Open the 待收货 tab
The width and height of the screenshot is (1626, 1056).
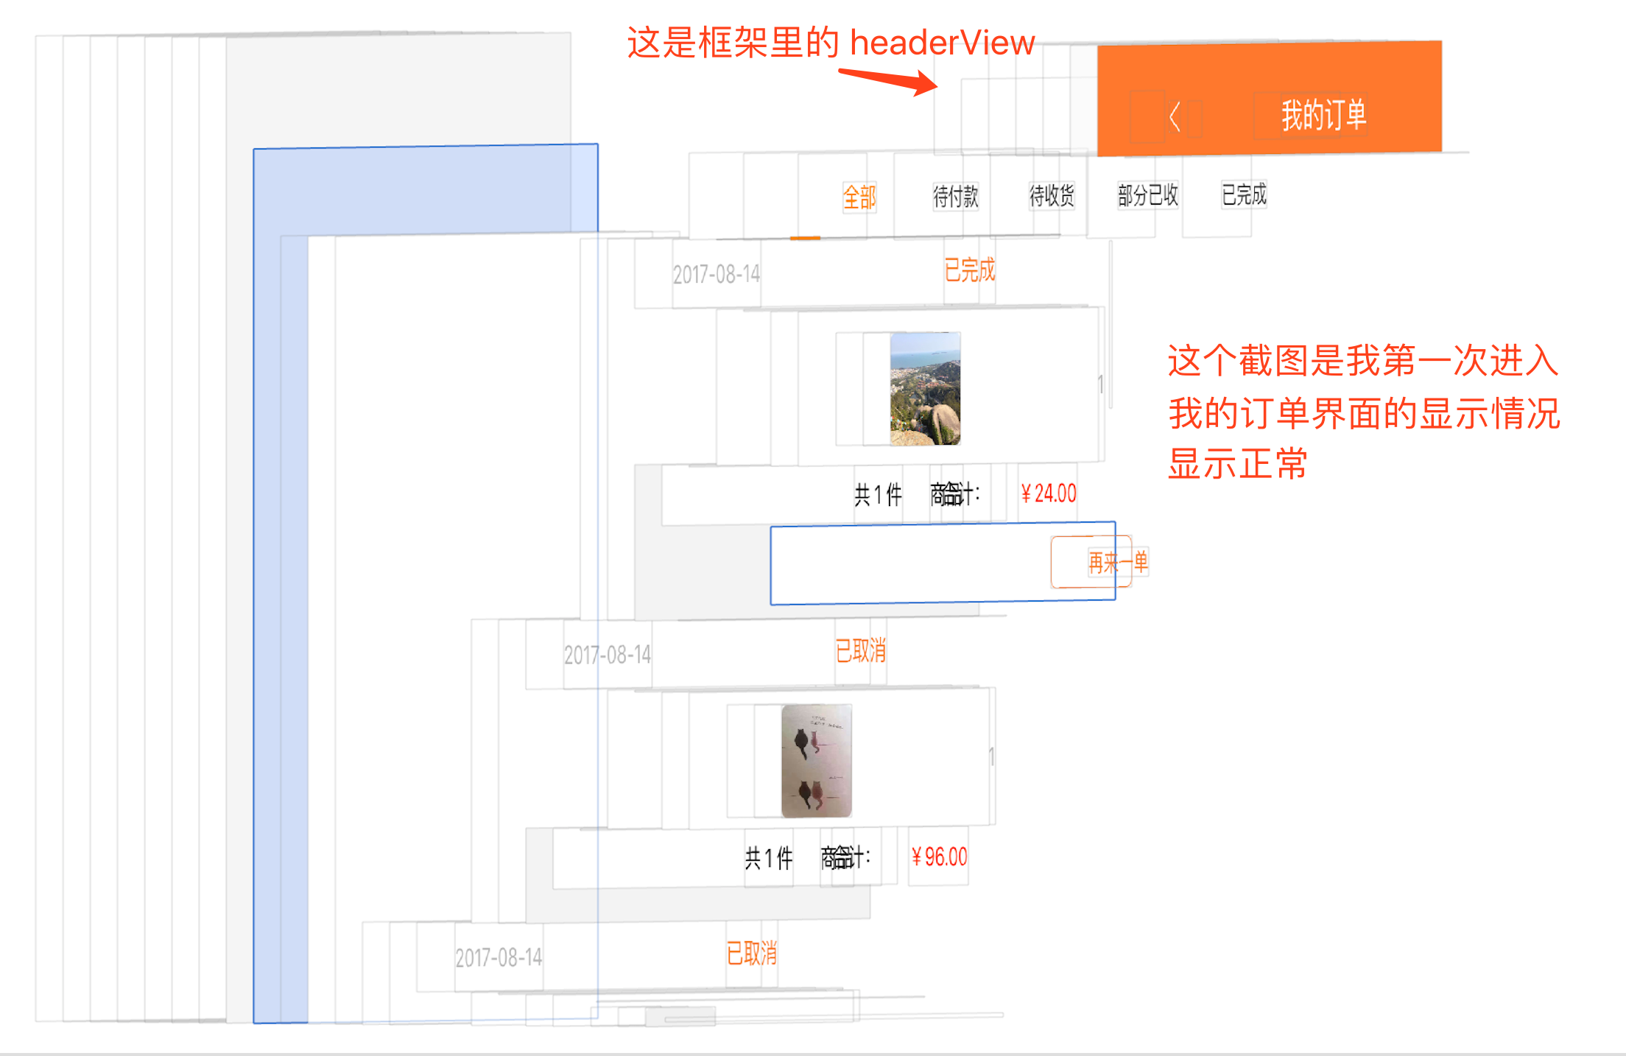(1051, 195)
